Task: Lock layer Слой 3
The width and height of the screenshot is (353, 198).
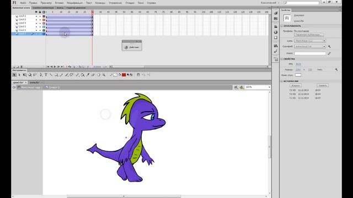Action: coord(40,20)
